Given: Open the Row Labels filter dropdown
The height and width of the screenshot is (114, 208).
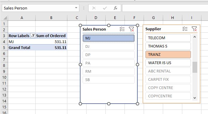Looking at the screenshot, I should (x=33, y=36).
